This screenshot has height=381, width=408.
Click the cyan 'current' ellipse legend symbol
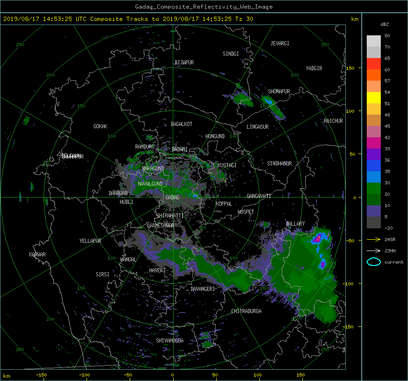click(x=374, y=262)
